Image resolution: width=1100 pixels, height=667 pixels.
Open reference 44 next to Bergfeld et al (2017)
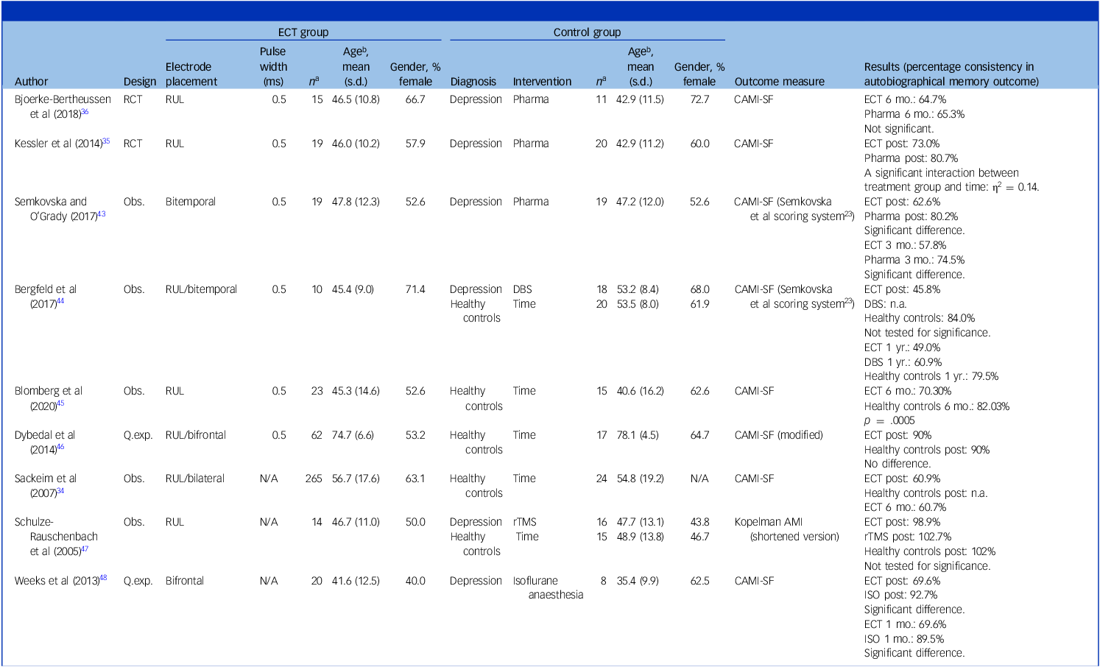60,302
